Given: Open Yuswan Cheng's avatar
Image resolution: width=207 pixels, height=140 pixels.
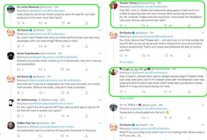Looking at the screenshot, I should coord(113,5).
